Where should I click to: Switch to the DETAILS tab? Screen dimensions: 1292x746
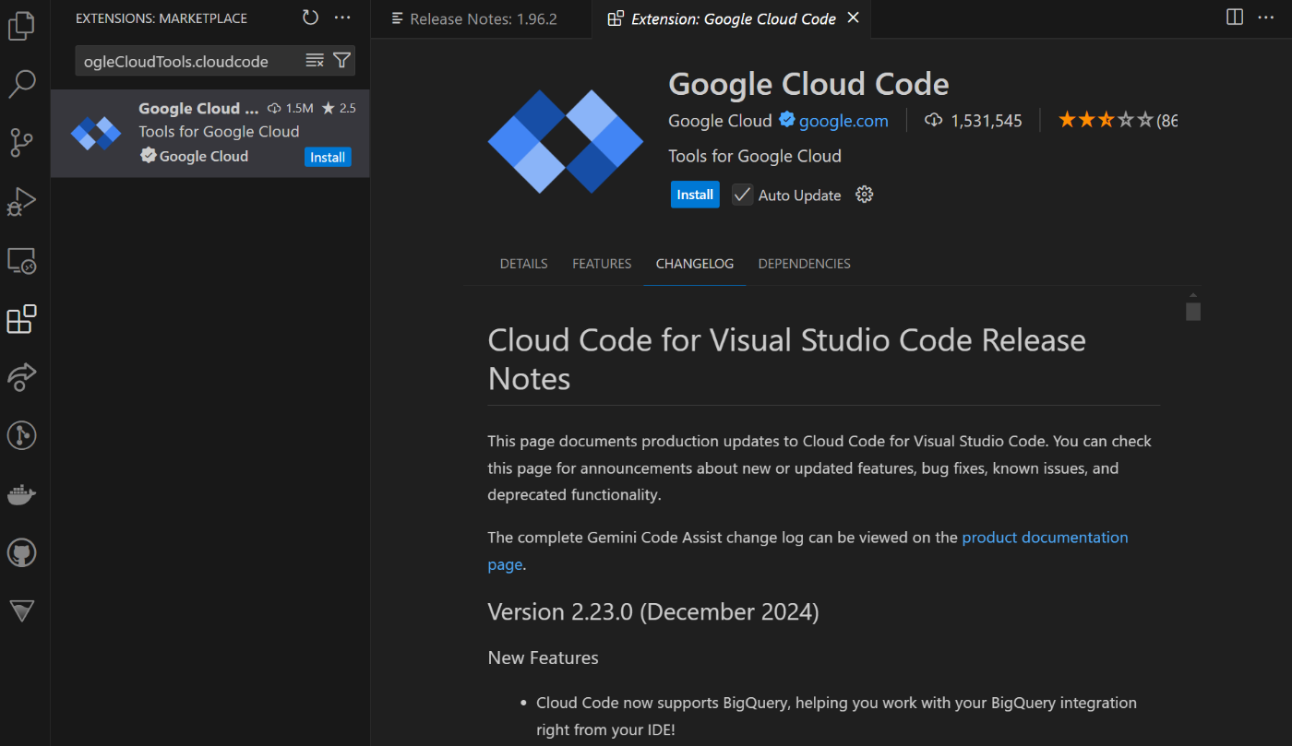pyautogui.click(x=523, y=263)
